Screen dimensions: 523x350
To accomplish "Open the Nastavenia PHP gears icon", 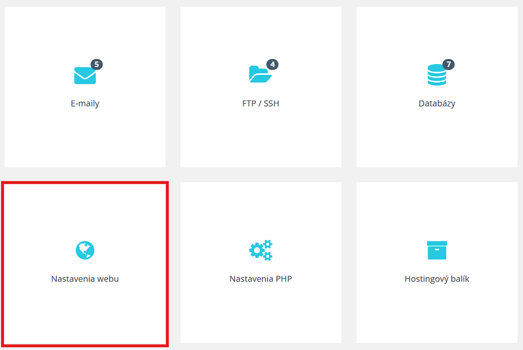I will pyautogui.click(x=261, y=250).
